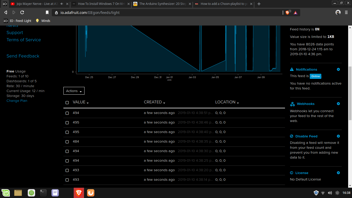Open the Terms of Service link
This screenshot has height=198, width=352.
(24, 40)
